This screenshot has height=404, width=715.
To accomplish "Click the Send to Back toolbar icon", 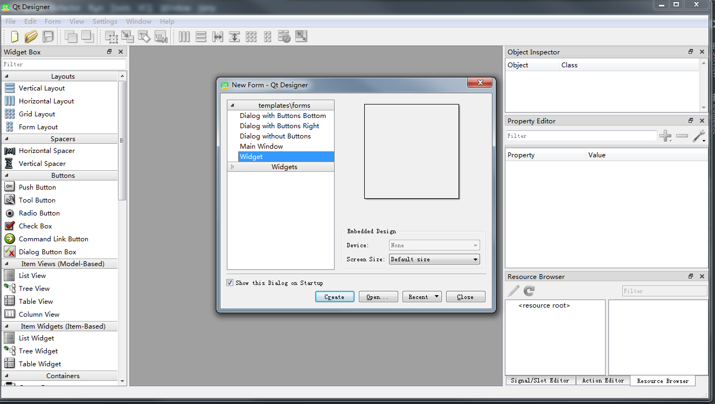I will [x=71, y=37].
